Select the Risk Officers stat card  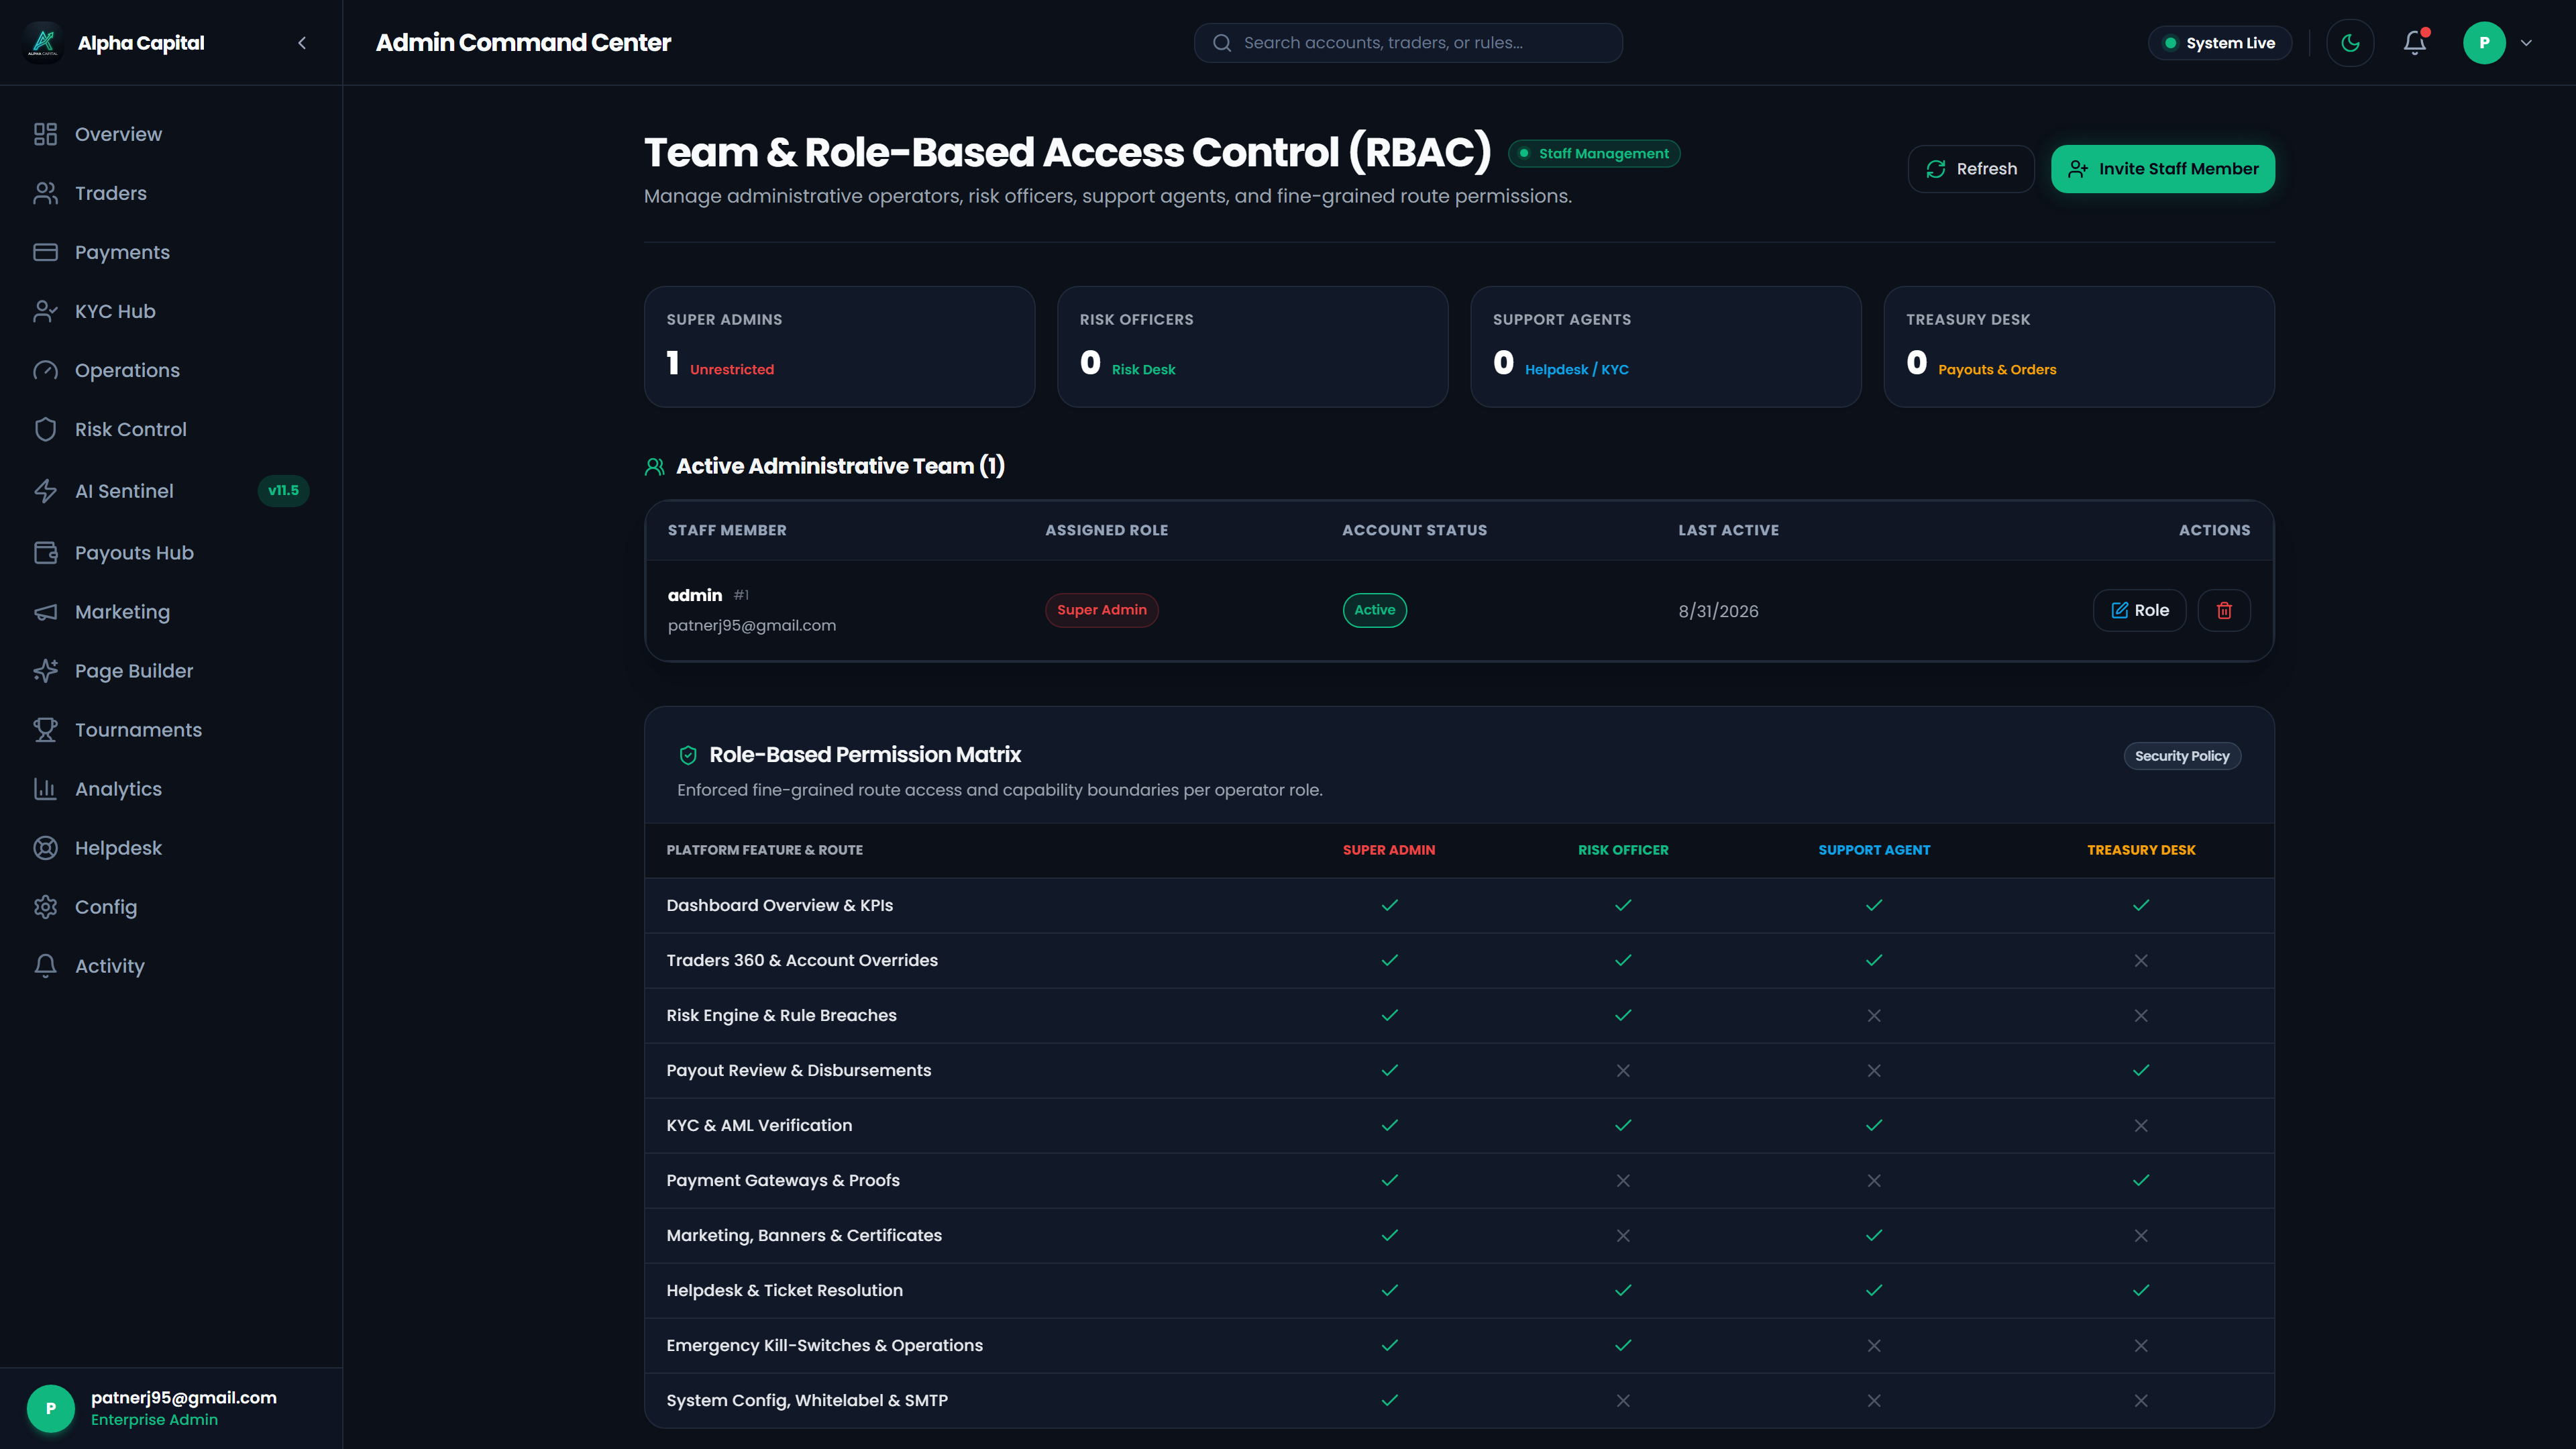point(1252,347)
